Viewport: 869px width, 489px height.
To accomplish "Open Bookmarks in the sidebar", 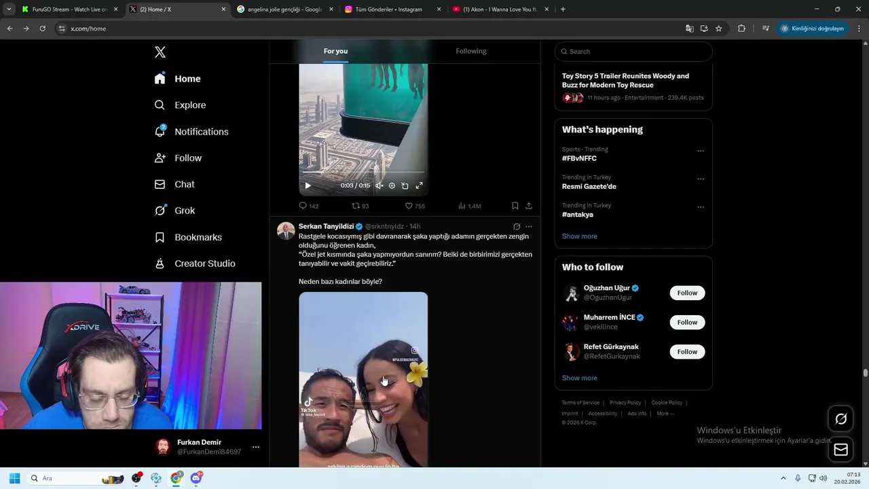I will coord(188,237).
